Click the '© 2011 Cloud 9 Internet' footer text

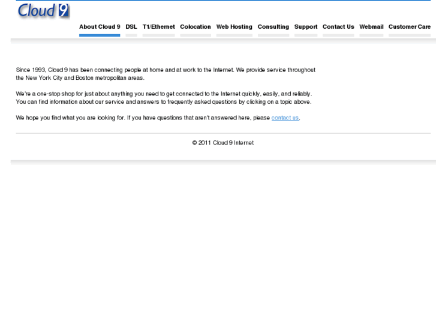click(223, 143)
